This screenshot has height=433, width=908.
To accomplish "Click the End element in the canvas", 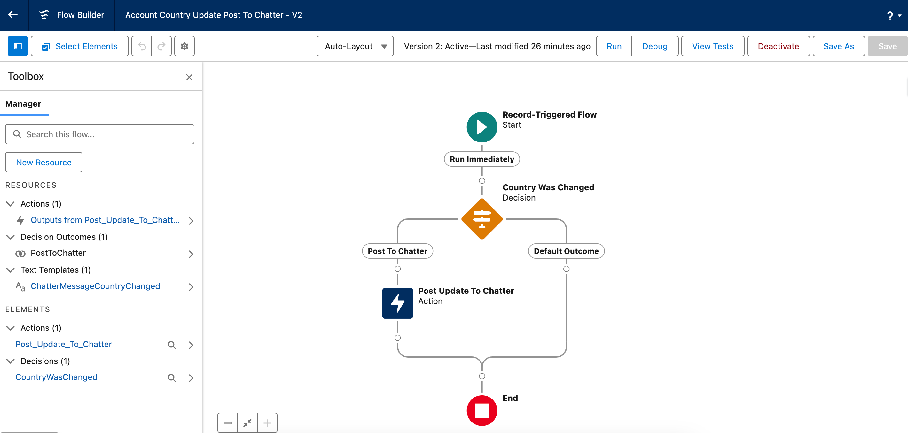I will click(x=481, y=410).
